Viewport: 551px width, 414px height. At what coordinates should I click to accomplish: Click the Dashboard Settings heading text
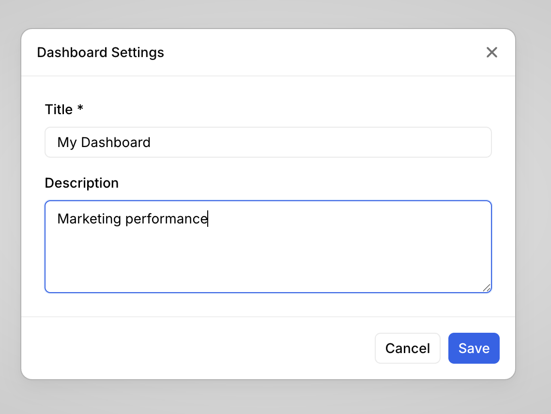100,52
